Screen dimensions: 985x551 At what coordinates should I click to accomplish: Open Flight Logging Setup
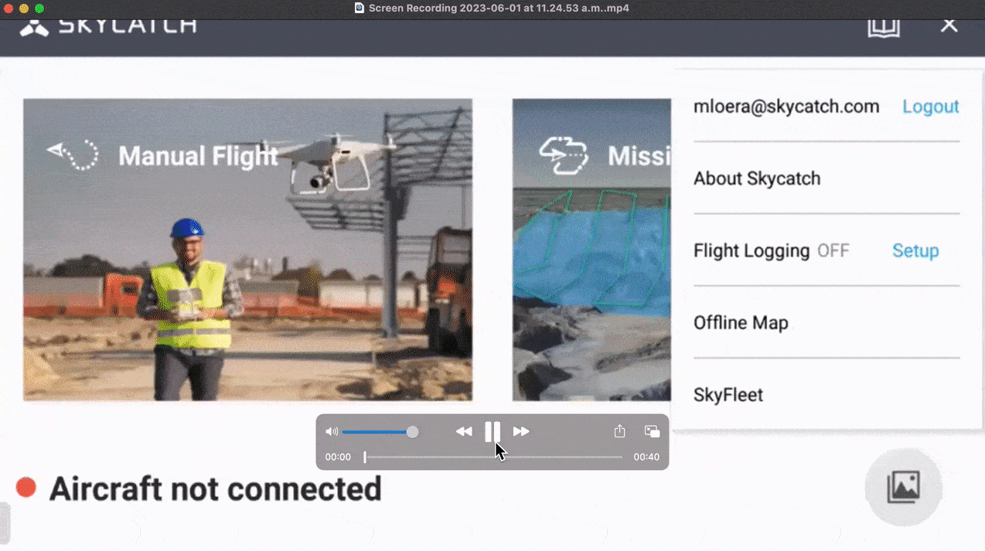pyautogui.click(x=915, y=250)
